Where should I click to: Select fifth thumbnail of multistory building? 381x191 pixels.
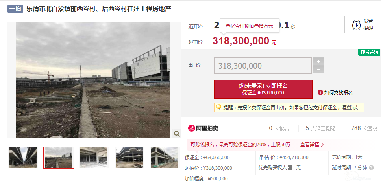(165, 158)
